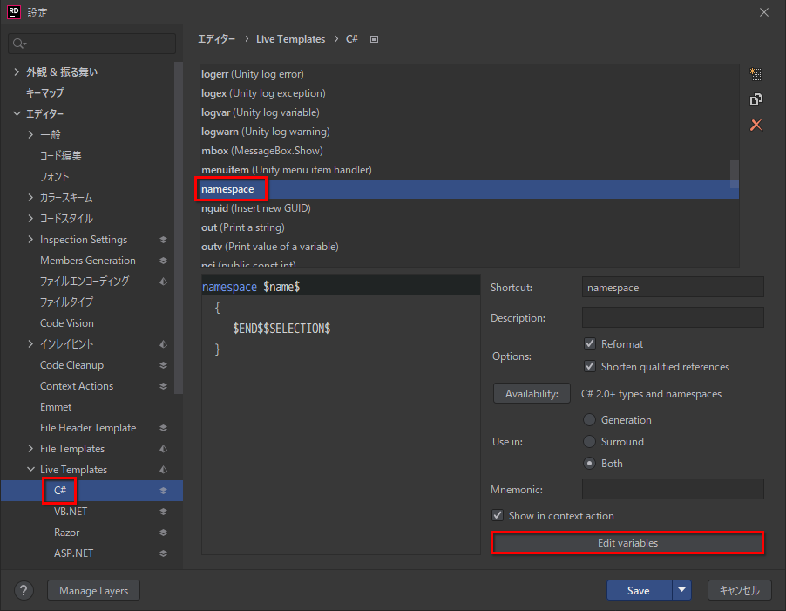The image size is (786, 611).
Task: Expand the Inspection Settings node
Action: click(x=30, y=240)
